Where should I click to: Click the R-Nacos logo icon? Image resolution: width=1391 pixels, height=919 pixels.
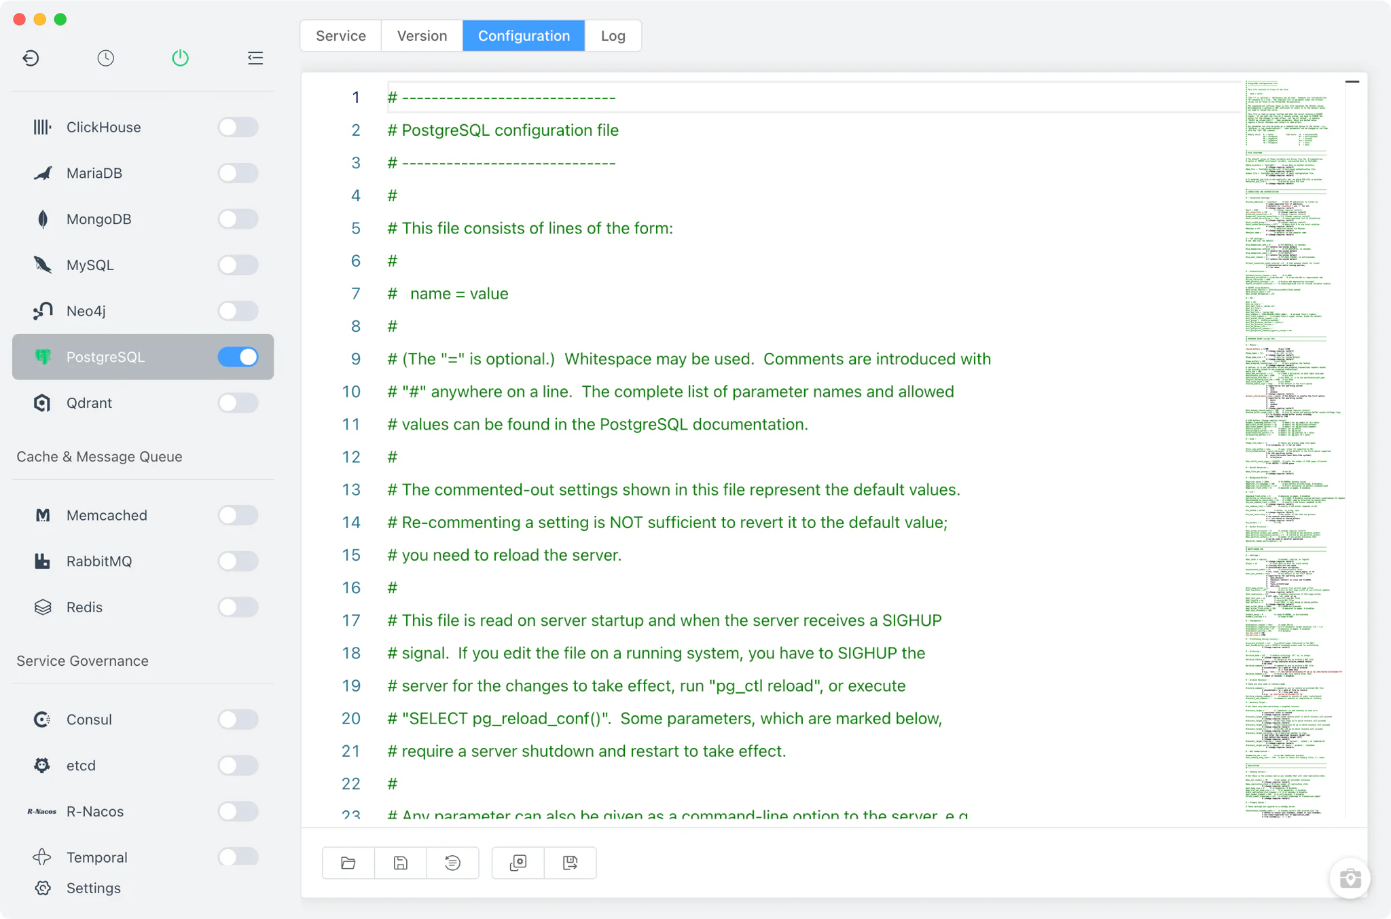pos(42,812)
